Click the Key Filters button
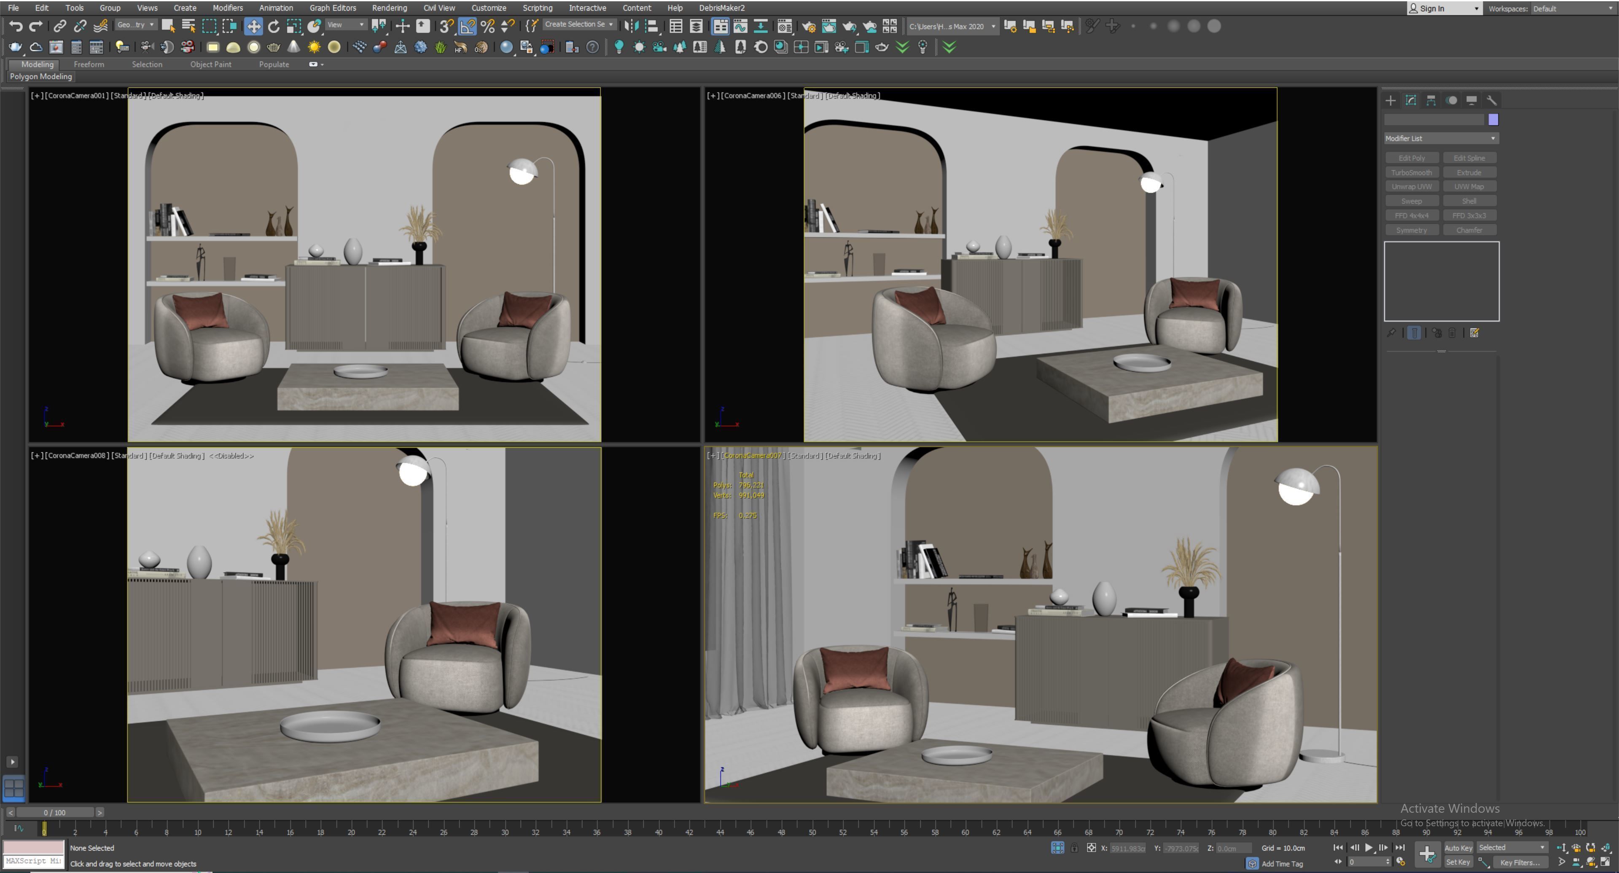 click(1520, 862)
